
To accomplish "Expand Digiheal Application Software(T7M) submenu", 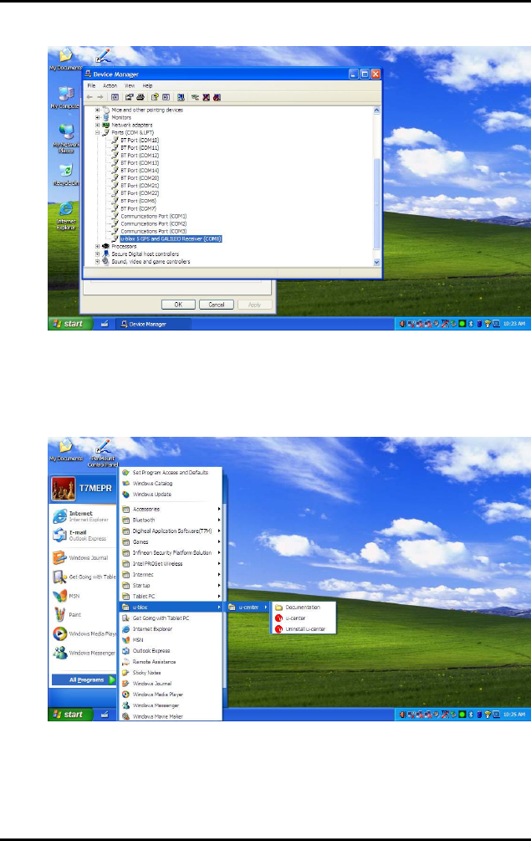I will point(171,531).
